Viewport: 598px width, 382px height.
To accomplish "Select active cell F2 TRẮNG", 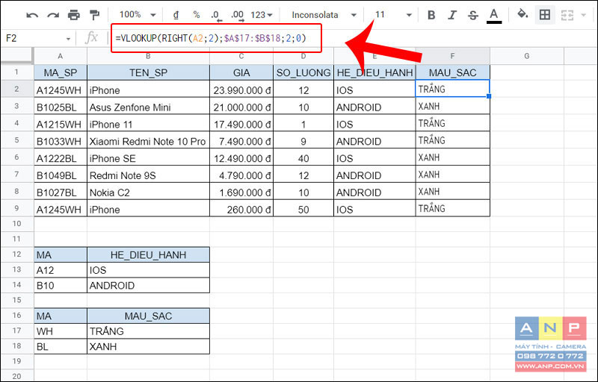I will (452, 89).
